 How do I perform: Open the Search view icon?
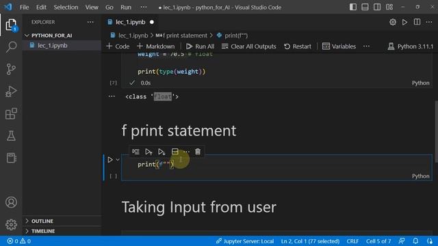[11, 46]
